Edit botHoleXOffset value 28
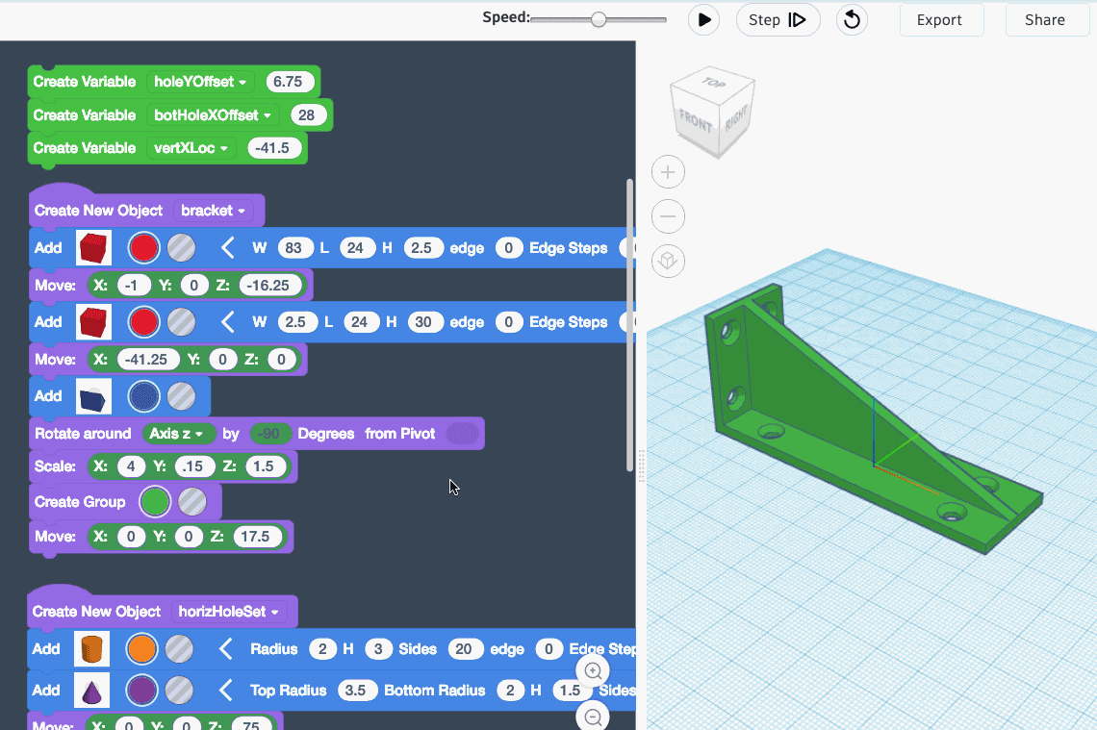The image size is (1097, 730). [x=306, y=115]
